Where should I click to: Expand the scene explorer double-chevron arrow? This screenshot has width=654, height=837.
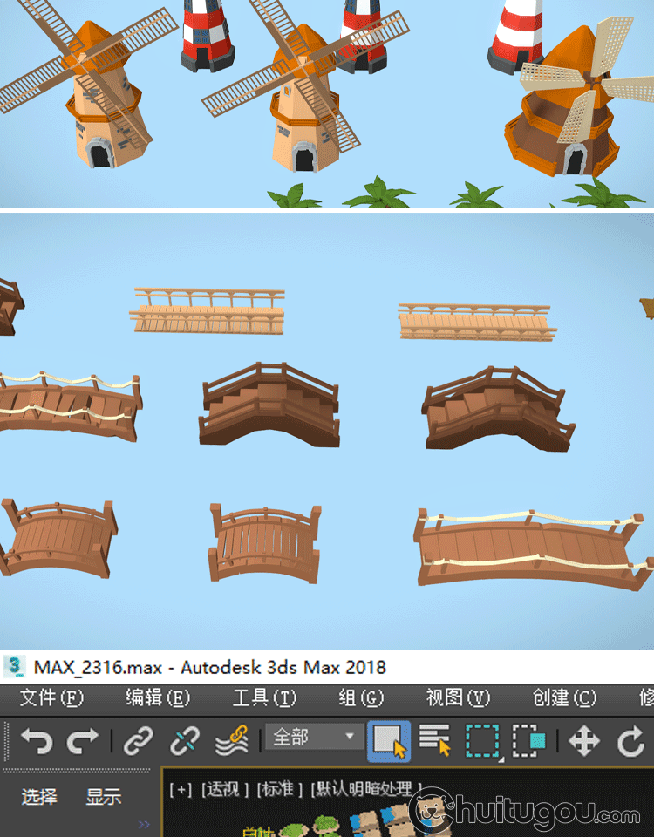pyautogui.click(x=144, y=824)
